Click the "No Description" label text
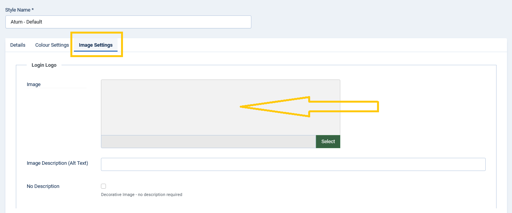 click(43, 186)
